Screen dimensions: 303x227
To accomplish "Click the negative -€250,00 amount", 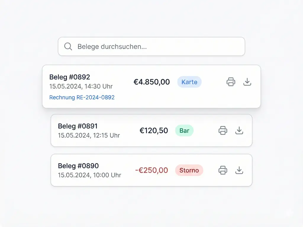I will pos(151,170).
